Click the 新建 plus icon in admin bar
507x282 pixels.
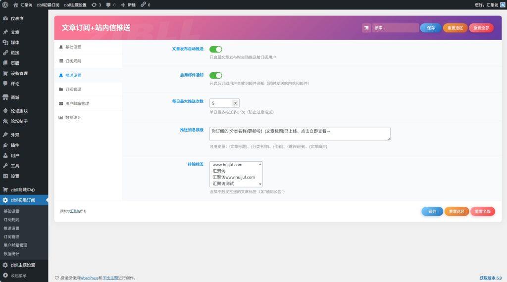[128, 5]
